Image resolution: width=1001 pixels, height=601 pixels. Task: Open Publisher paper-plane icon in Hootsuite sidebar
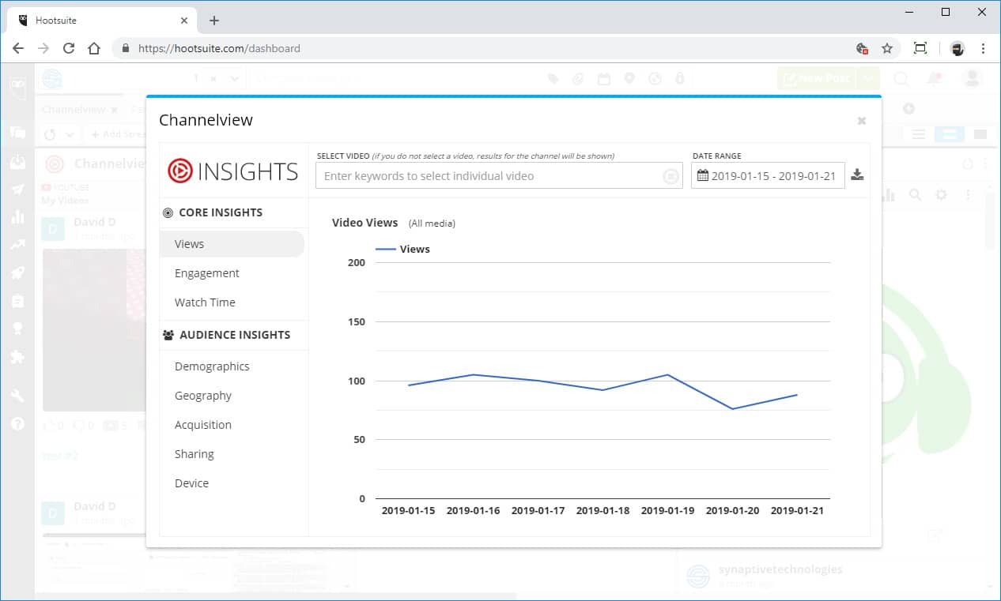click(x=17, y=190)
